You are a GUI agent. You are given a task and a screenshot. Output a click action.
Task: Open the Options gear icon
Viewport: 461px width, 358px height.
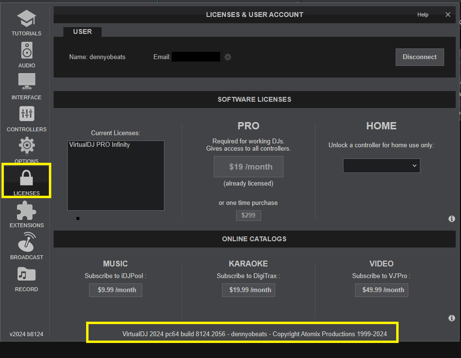point(27,145)
